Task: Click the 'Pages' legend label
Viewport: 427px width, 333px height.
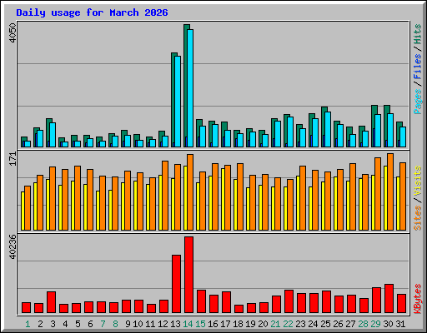Action: 417,102
